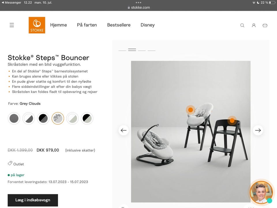The width and height of the screenshot is (277, 208).
Task: Open the Bestsellere menu
Action: point(119,25)
